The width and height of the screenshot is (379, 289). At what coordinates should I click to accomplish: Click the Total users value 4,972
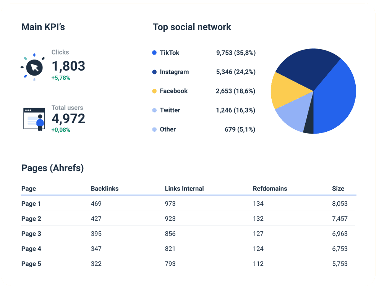click(x=68, y=119)
